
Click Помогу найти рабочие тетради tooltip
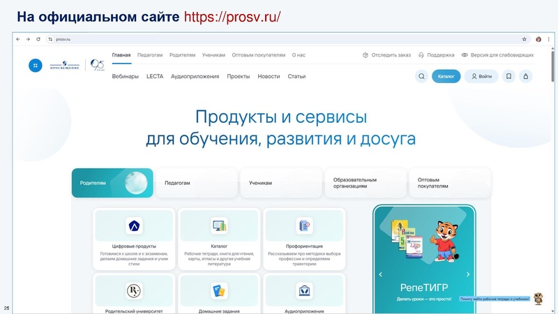[x=495, y=299]
